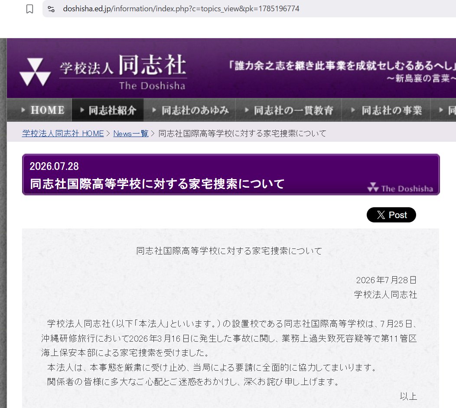Open the 同志社の一貫教育 navigation item
The width and height of the screenshot is (456, 408).
[289, 110]
